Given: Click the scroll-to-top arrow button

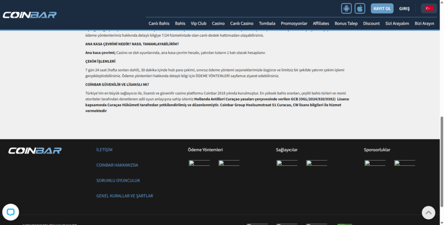Looking at the screenshot, I should point(428,212).
